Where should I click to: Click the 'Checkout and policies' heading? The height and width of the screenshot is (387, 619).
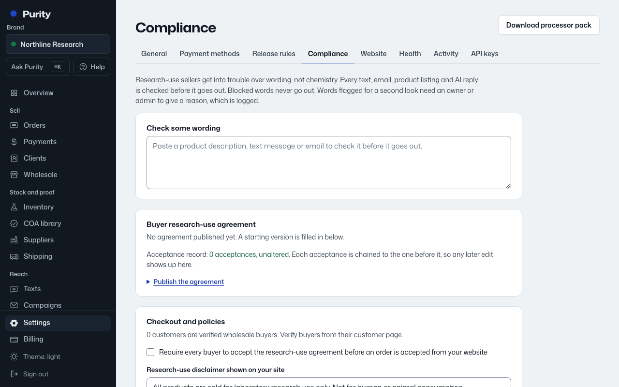point(186,322)
